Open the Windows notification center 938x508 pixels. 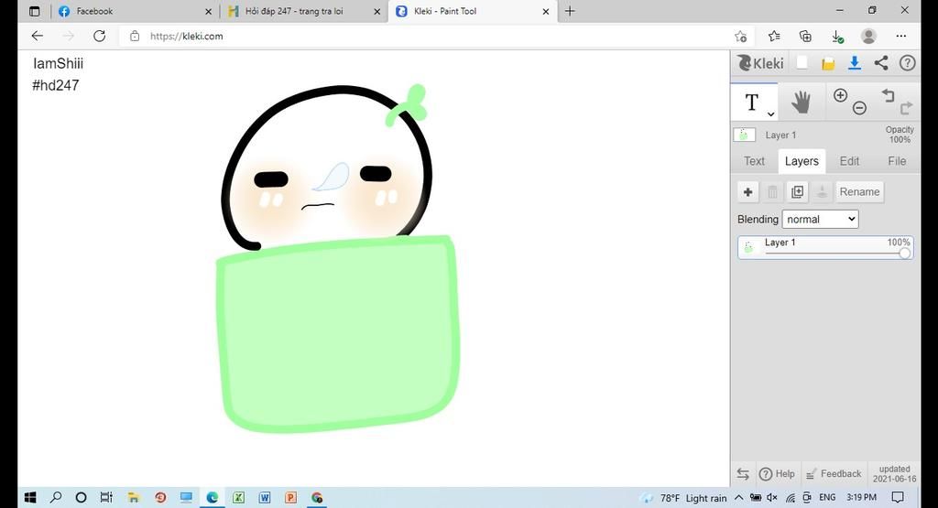pyautogui.click(x=898, y=497)
